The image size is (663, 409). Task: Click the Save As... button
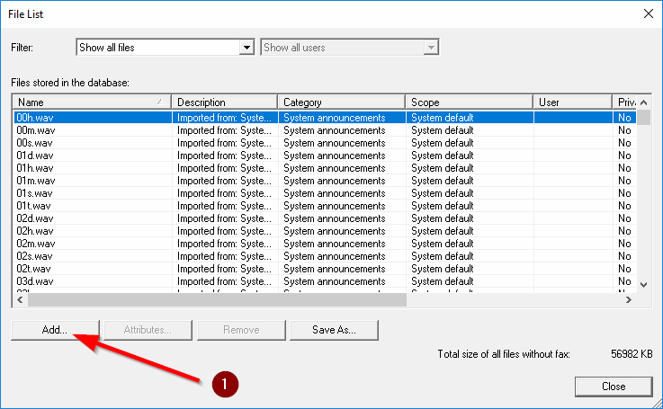334,330
